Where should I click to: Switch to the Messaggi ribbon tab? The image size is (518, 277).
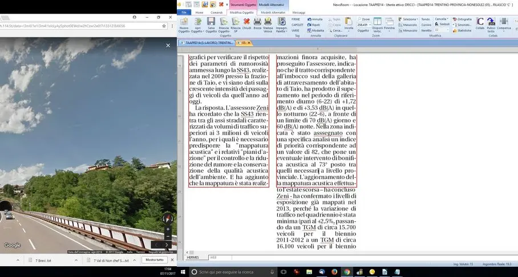298,13
